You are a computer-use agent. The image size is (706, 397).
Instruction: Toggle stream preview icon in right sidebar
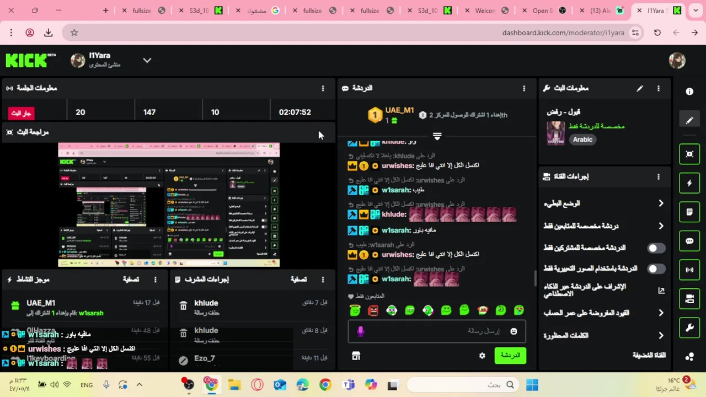pyautogui.click(x=689, y=154)
